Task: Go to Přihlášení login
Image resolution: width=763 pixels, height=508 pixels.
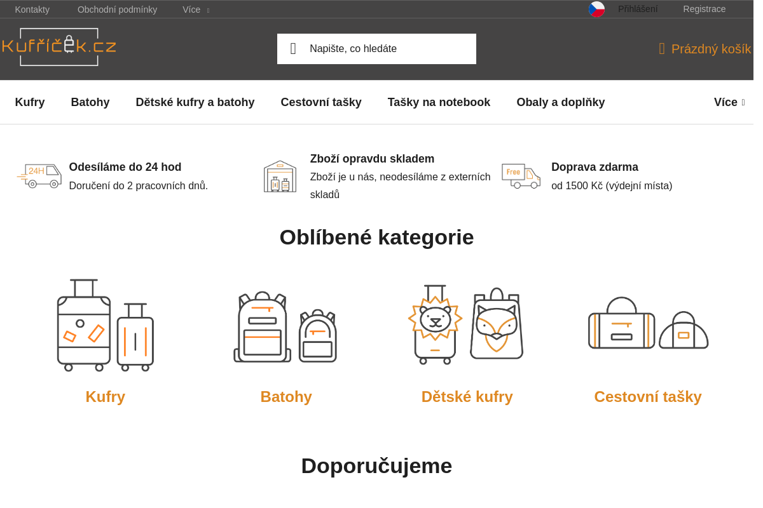Action: coord(638,9)
